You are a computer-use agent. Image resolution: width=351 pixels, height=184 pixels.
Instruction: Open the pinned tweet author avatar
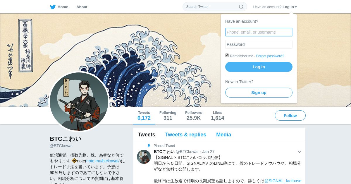[144, 157]
